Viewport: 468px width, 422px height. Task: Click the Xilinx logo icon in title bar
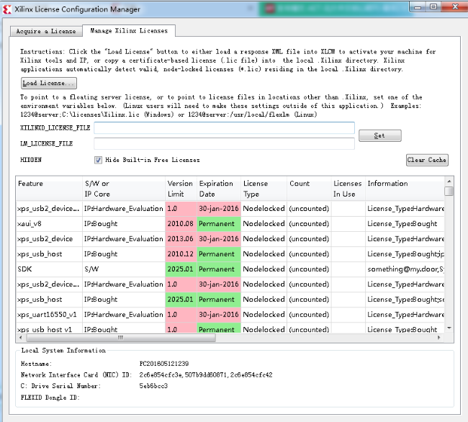click(x=7, y=9)
